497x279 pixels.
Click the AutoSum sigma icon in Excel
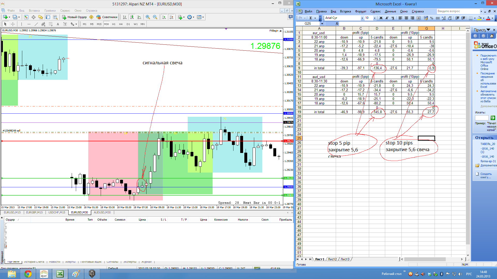[311, 18]
